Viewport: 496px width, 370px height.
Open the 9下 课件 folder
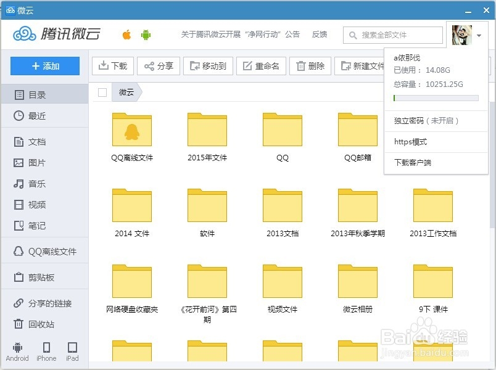pyautogui.click(x=433, y=281)
